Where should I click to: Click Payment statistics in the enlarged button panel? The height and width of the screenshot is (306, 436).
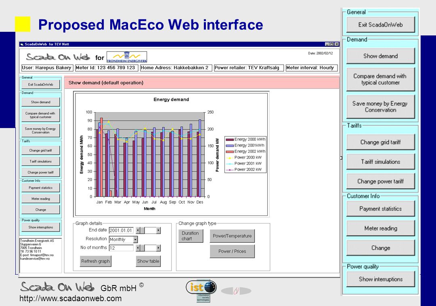pyautogui.click(x=380, y=209)
